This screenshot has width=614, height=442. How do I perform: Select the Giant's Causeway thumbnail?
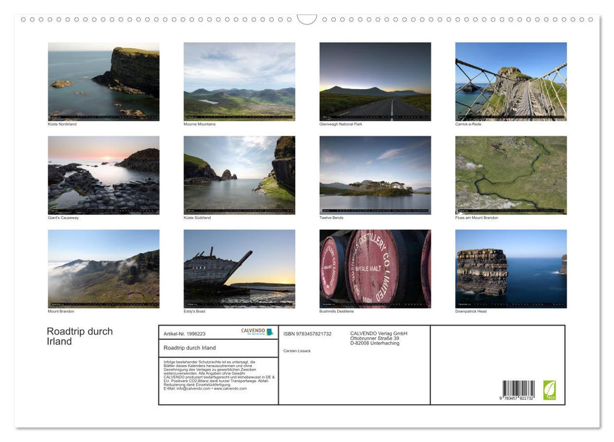pyautogui.click(x=104, y=174)
